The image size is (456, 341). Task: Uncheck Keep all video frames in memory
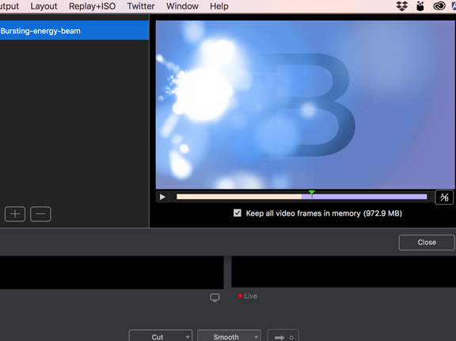point(237,213)
